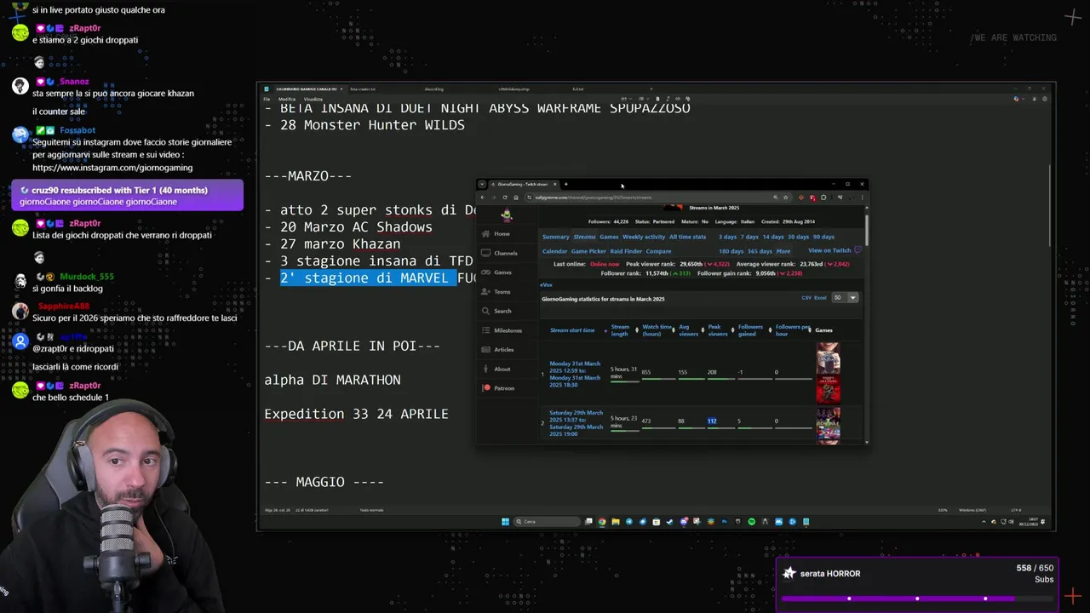Image resolution: width=1090 pixels, height=613 pixels.
Task: Switch to the Weekly activity tab
Action: [x=644, y=237]
